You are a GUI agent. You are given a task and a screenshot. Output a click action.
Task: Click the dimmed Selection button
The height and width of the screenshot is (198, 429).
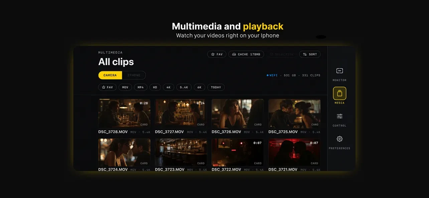pyautogui.click(x=282, y=54)
